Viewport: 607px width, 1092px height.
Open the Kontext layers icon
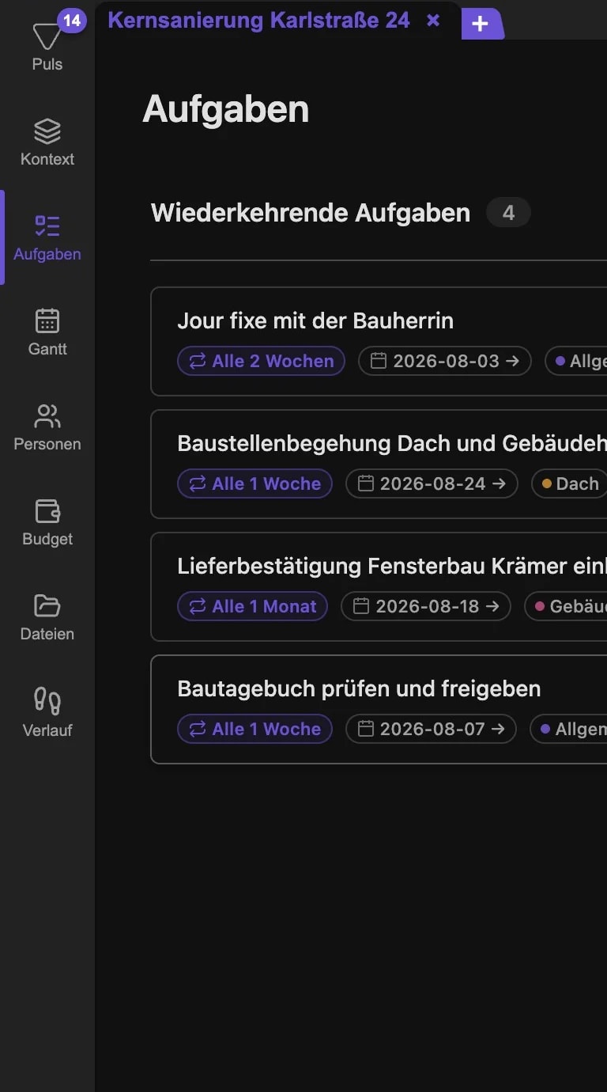[x=47, y=131]
